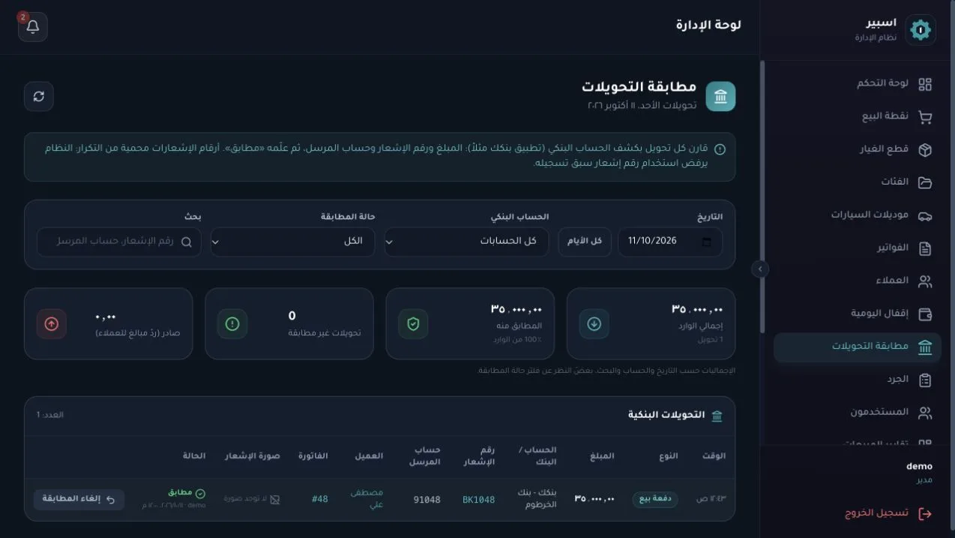The image size is (955, 538).
Task: Click the إقفال اليومية wallet icon
Action: tap(925, 314)
